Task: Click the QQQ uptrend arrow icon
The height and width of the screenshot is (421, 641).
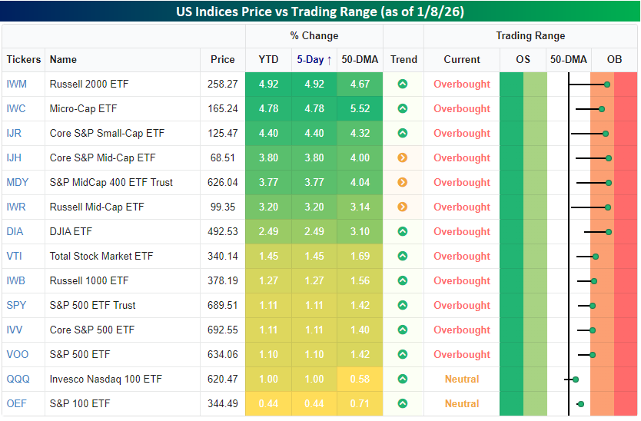Action: click(402, 380)
